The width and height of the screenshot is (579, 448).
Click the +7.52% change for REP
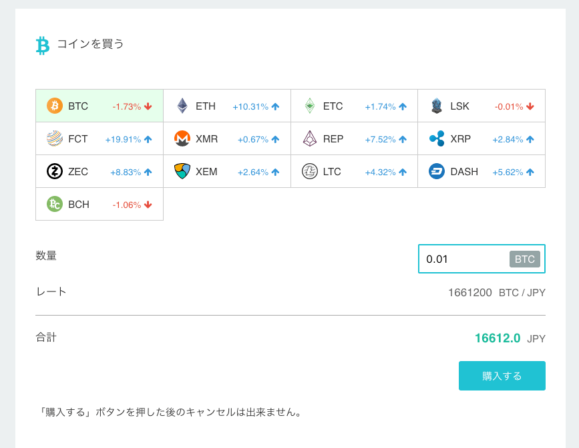381,140
